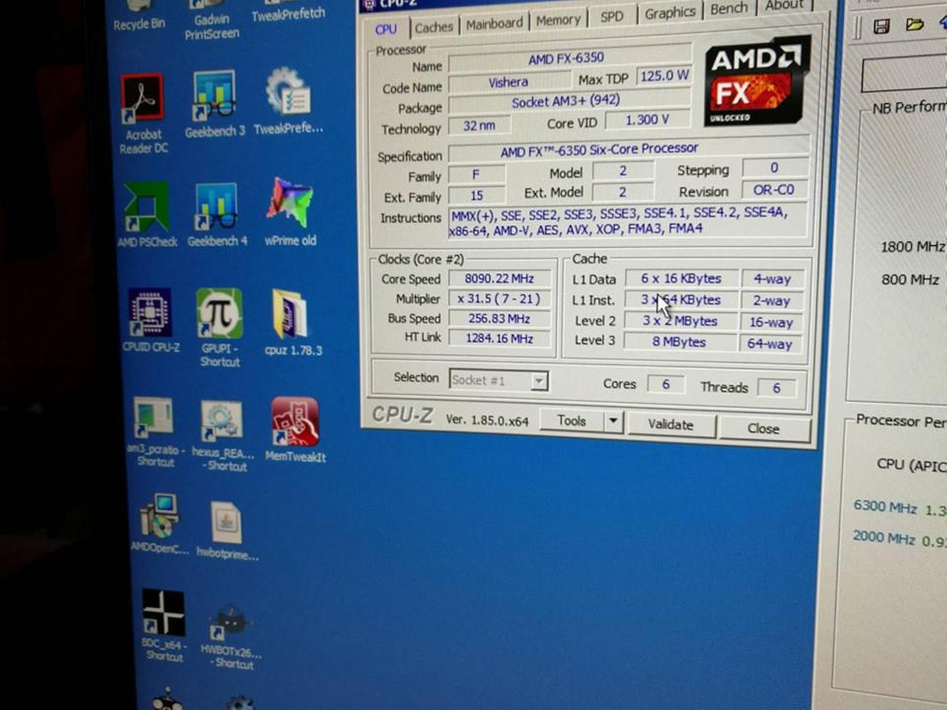Switch to CPU tab in CPU-Z

tap(386, 29)
